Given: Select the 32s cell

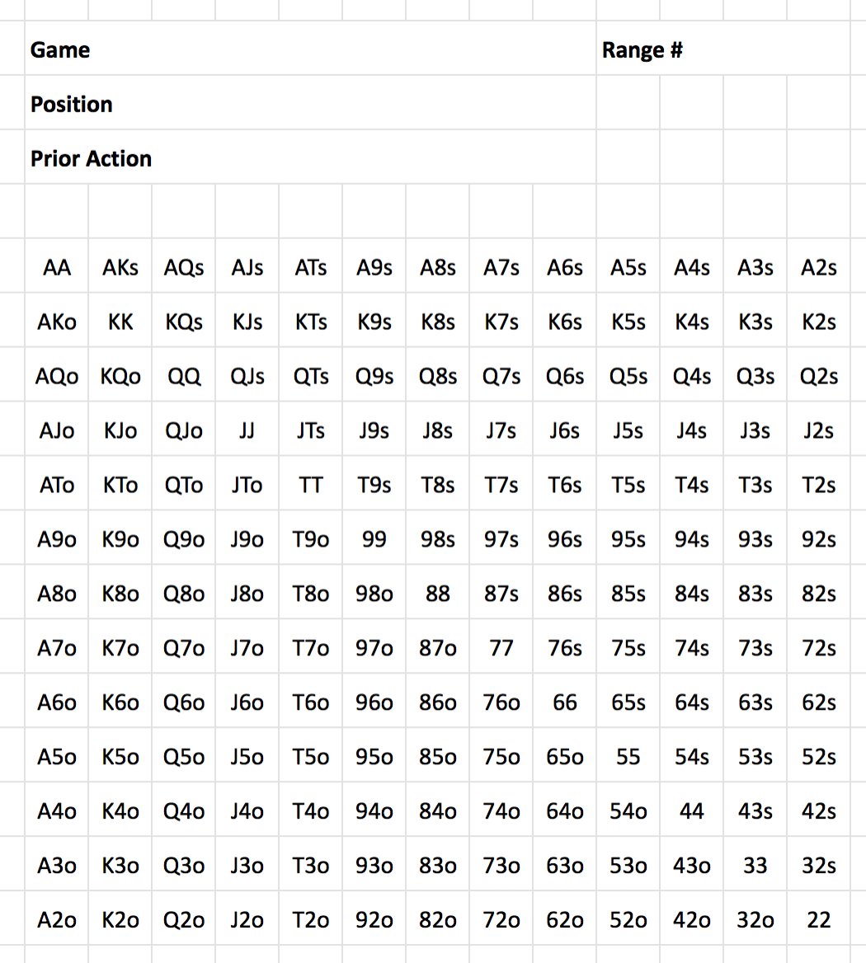Looking at the screenshot, I should pyautogui.click(x=819, y=866).
